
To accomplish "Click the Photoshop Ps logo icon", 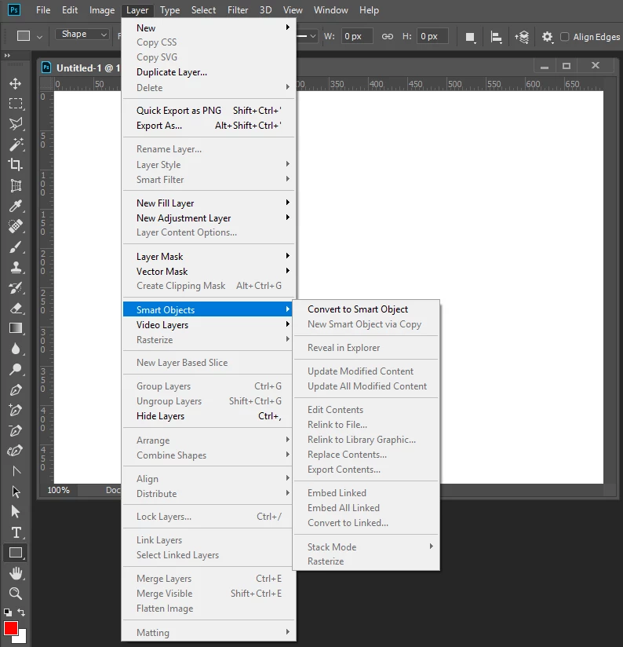I will coord(13,9).
